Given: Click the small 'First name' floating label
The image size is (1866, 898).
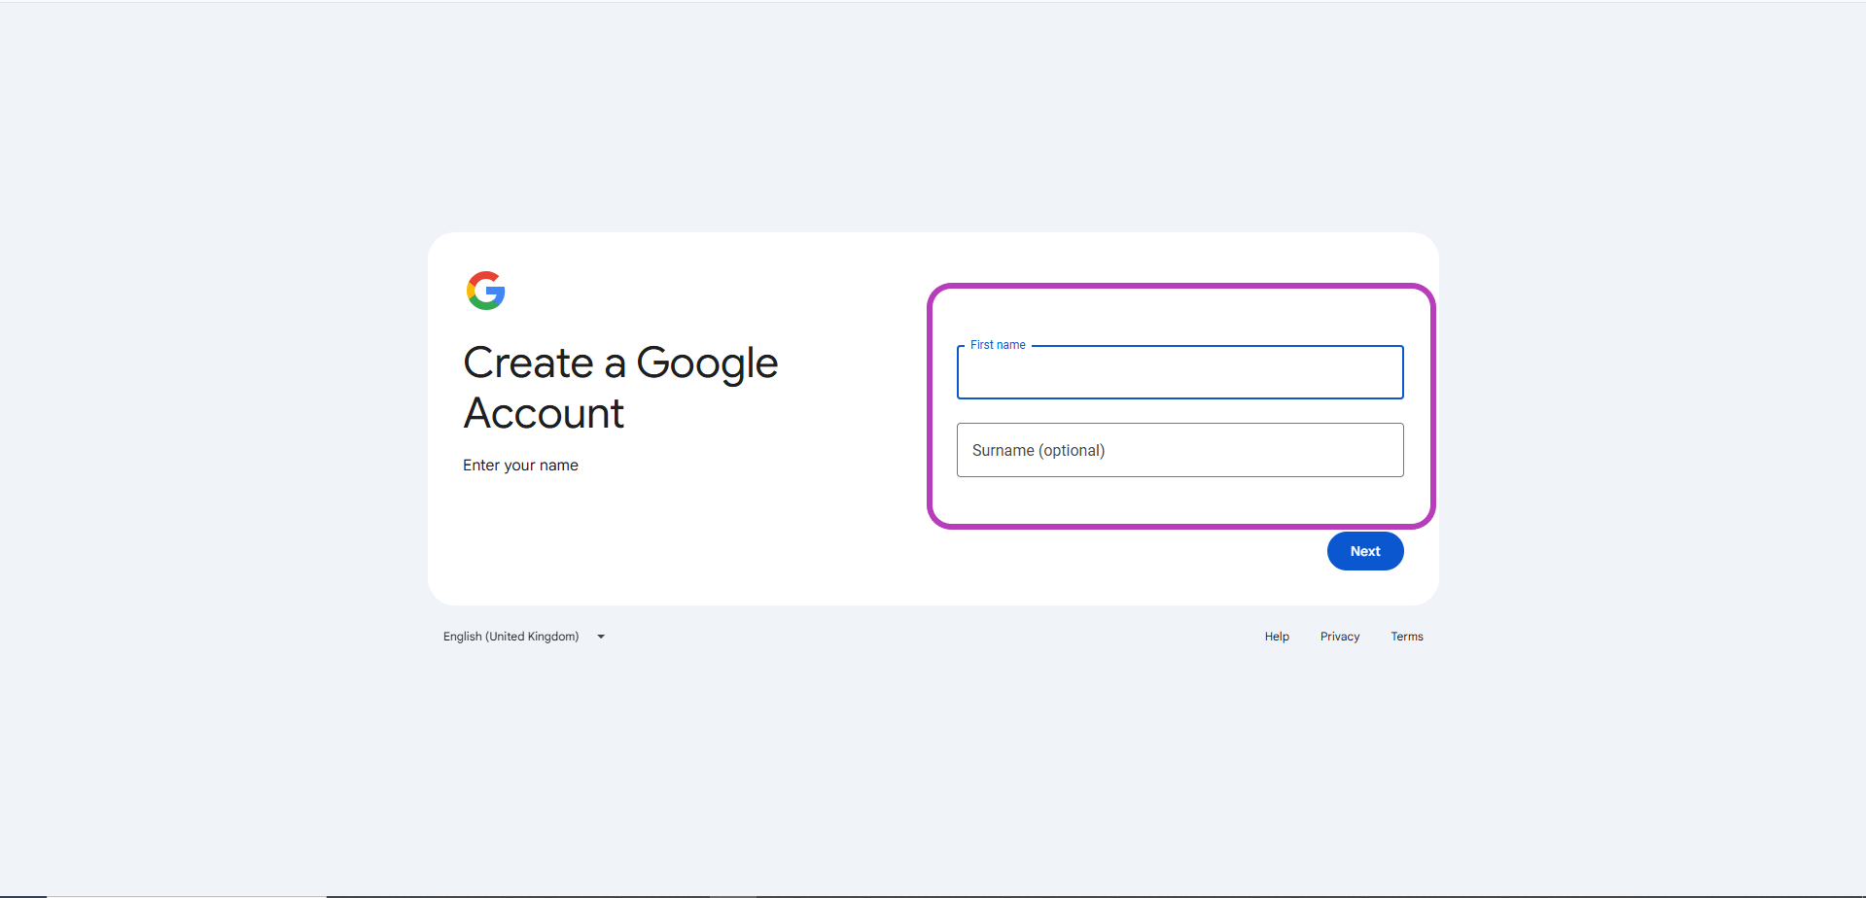Looking at the screenshot, I should 998,345.
